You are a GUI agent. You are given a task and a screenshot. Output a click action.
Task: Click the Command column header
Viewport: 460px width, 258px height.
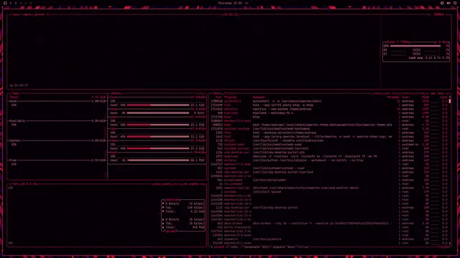click(x=259, y=97)
